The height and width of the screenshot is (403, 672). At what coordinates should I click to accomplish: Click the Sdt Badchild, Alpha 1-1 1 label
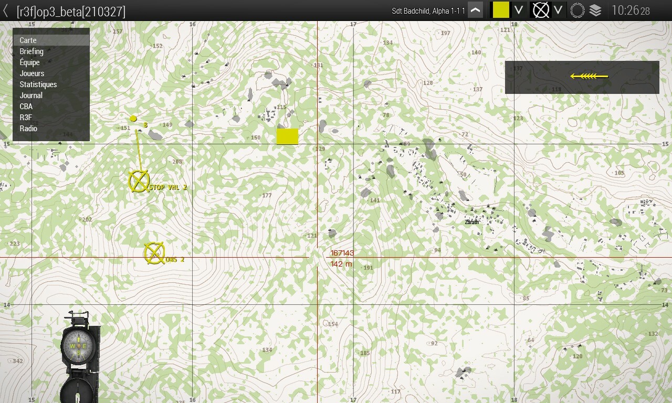(x=428, y=11)
